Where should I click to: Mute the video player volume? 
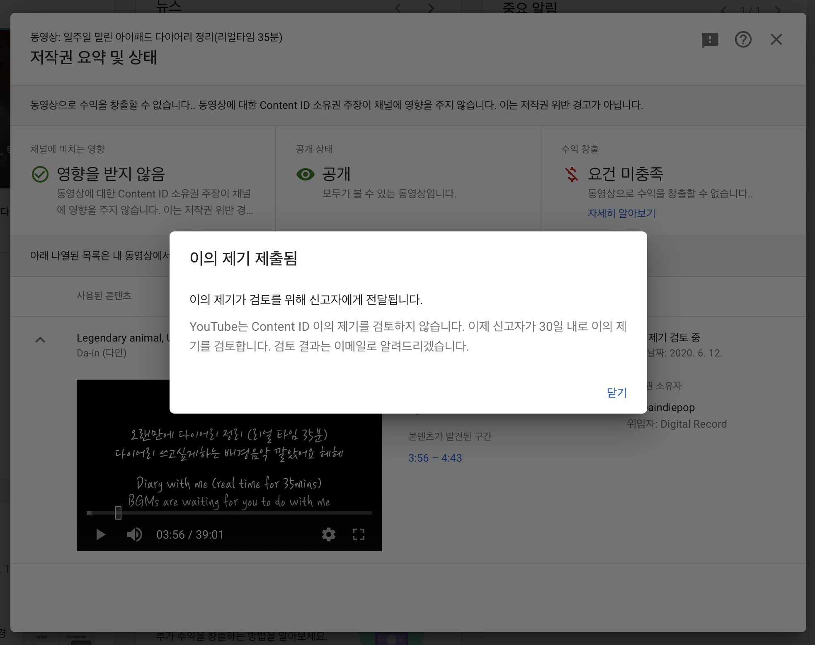pos(134,534)
